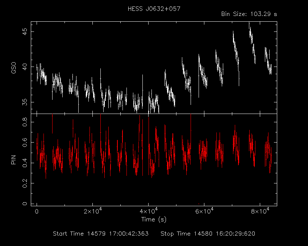Click the Start Time 14579 17:00:42:363 text
308x246 pixels.
(101, 234)
